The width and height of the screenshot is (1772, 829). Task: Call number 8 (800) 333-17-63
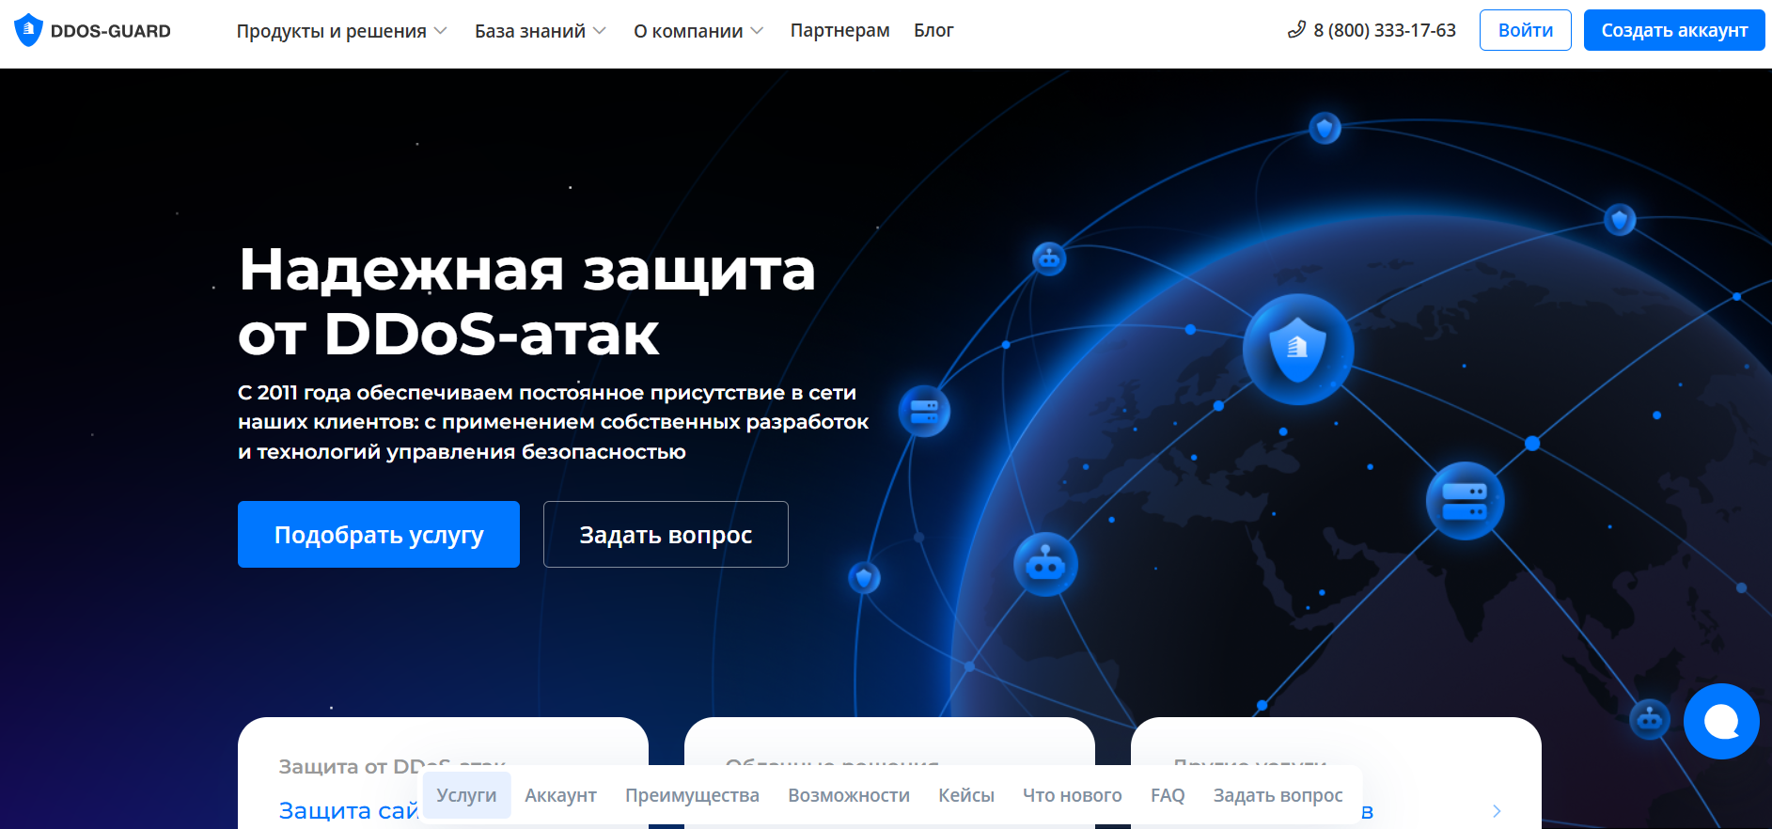point(1384,30)
